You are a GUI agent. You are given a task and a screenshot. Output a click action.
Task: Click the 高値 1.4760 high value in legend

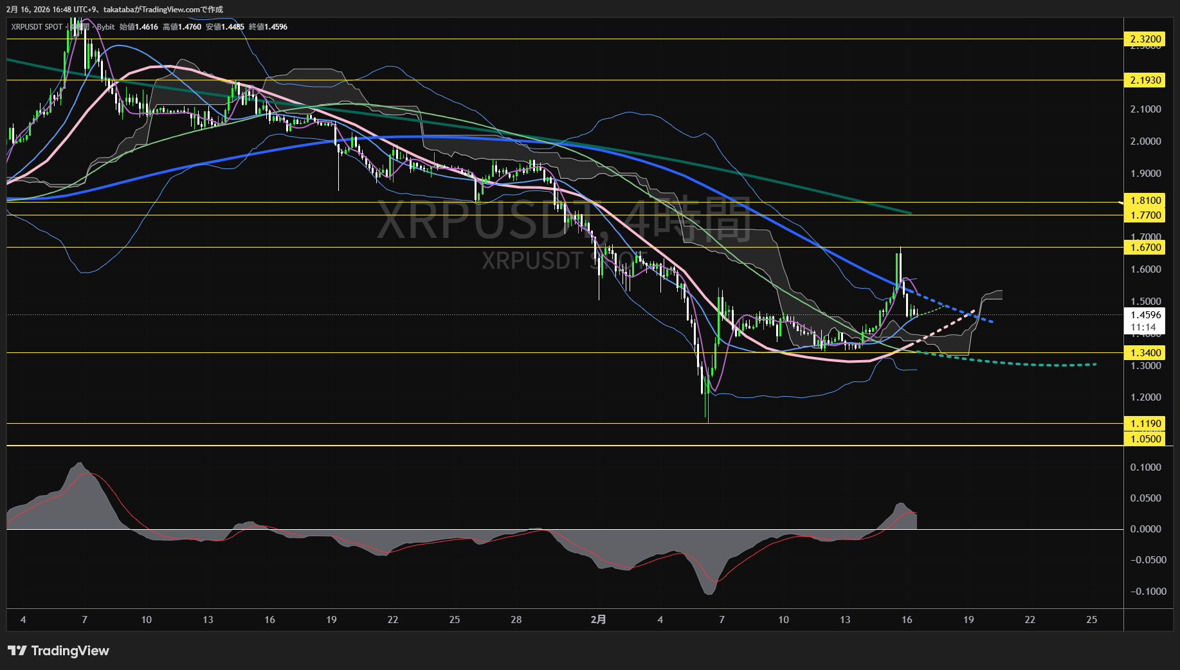point(182,27)
